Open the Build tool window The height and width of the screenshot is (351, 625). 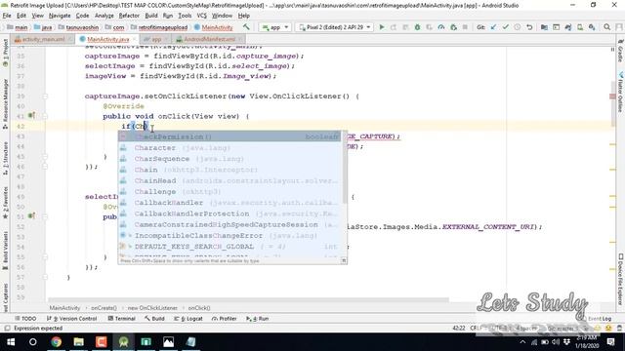pos(154,319)
